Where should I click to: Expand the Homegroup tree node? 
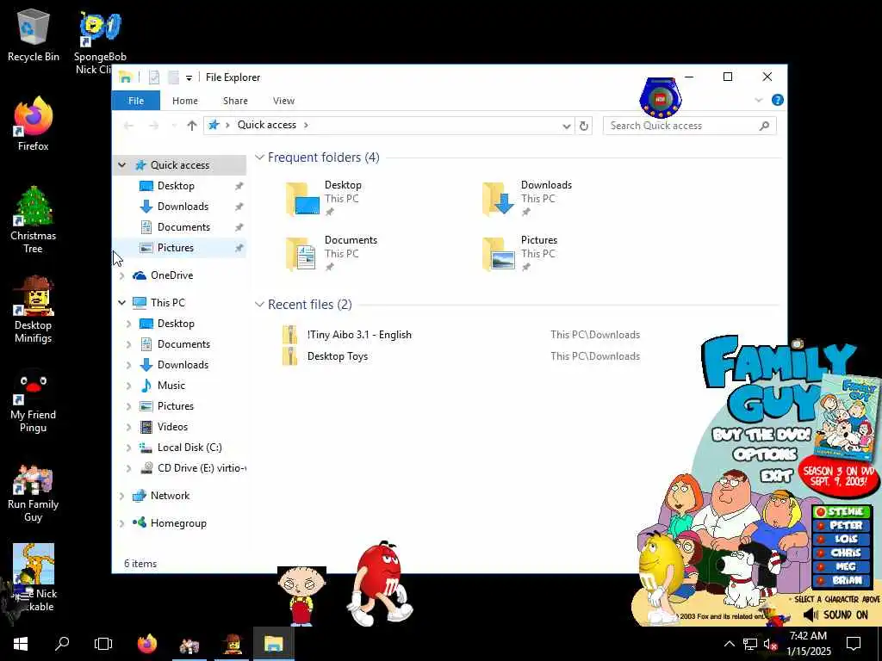click(x=121, y=523)
